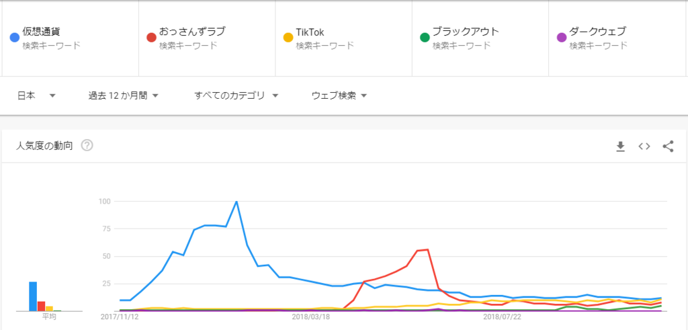Select the TikTok search term card
The height and width of the screenshot is (330, 688).
[343, 38]
